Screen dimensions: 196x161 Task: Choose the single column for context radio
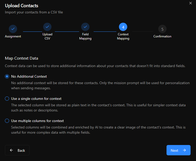click(x=7, y=99)
